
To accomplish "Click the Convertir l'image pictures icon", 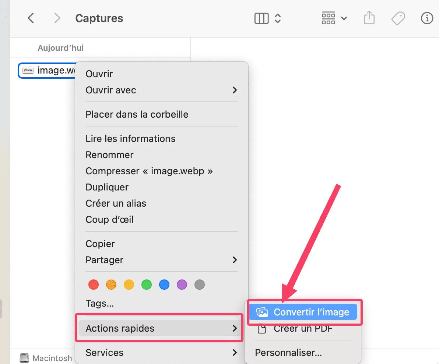I will [x=262, y=312].
